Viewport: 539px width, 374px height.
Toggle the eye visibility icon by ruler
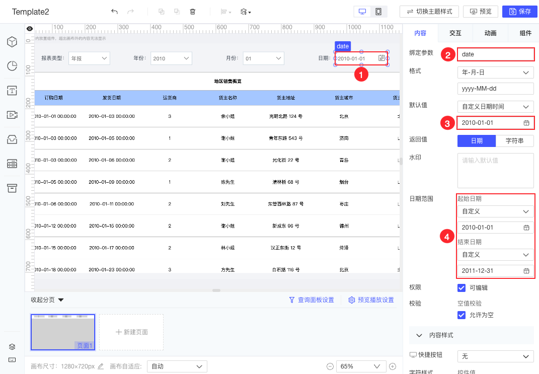point(30,29)
